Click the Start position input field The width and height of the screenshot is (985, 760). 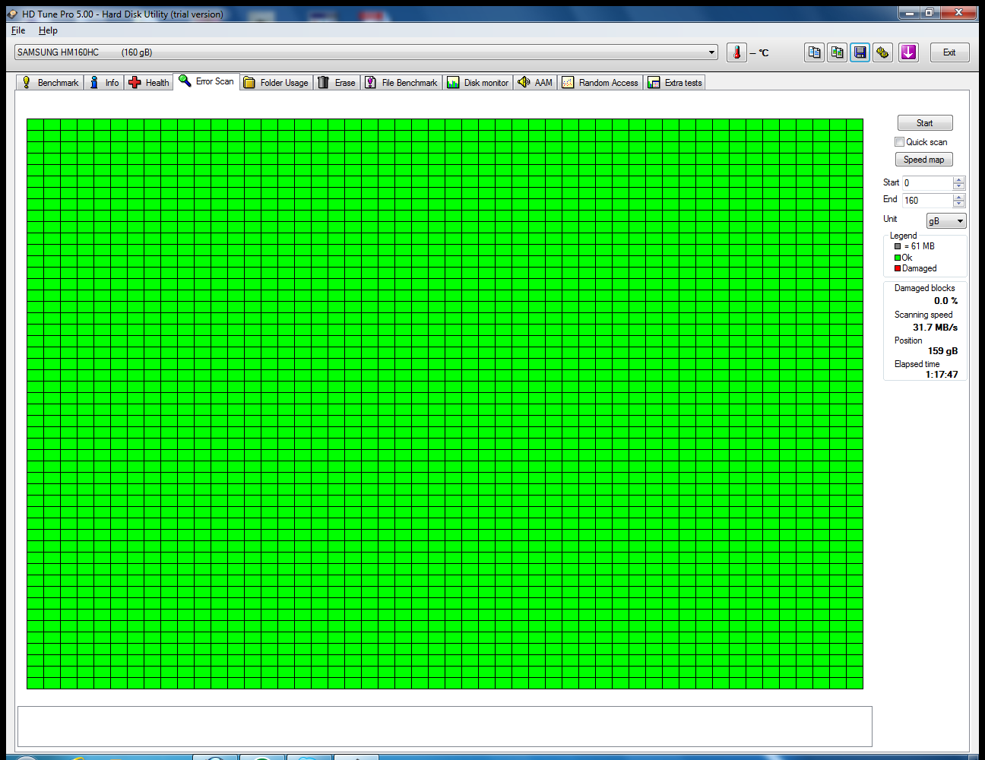tap(927, 183)
